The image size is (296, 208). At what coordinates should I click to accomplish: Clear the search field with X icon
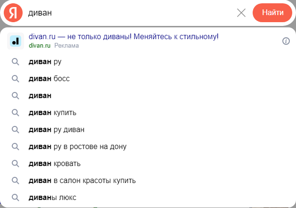[241, 13]
